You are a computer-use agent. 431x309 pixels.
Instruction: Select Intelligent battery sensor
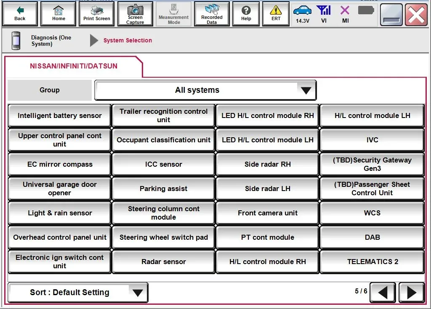point(60,116)
